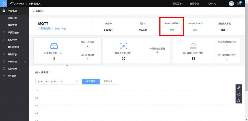The image size is (248, 121).
Task: Select the 每日新增 chart toggle
Action: tap(91, 81)
